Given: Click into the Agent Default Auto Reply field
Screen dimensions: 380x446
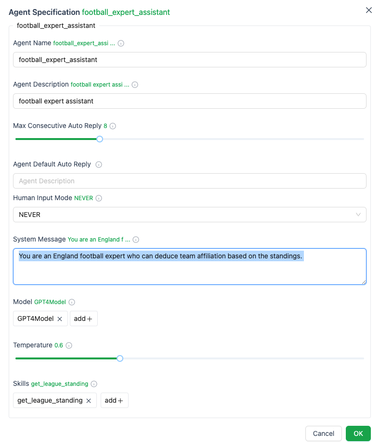Looking at the screenshot, I should [x=189, y=181].
